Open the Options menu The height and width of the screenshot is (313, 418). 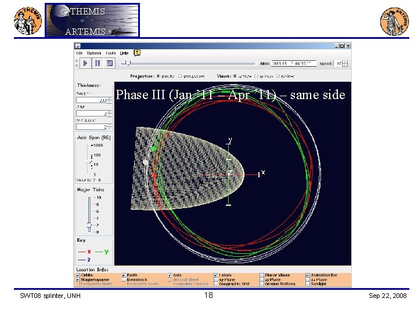(x=94, y=53)
